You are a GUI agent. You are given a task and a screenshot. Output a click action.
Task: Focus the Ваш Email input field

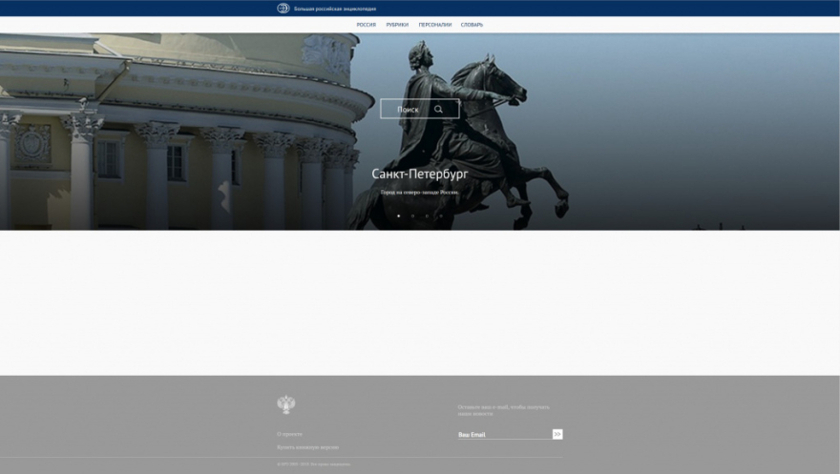click(503, 435)
